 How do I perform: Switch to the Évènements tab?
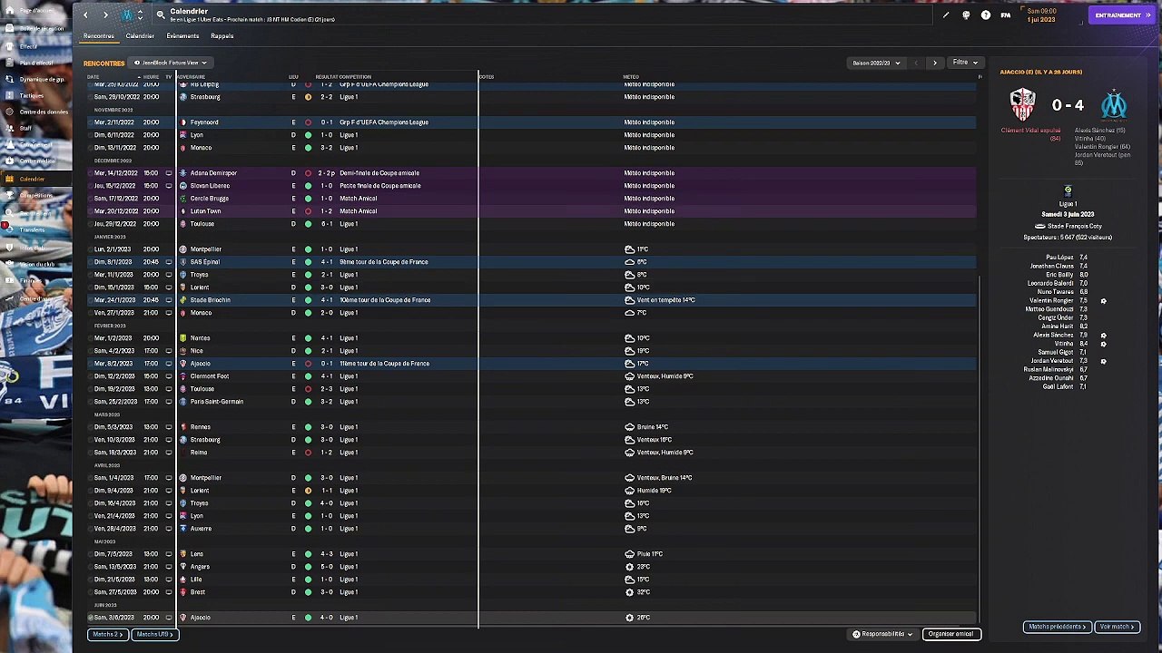182,36
